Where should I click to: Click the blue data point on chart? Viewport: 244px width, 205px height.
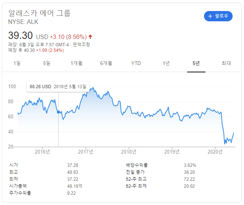point(58,112)
